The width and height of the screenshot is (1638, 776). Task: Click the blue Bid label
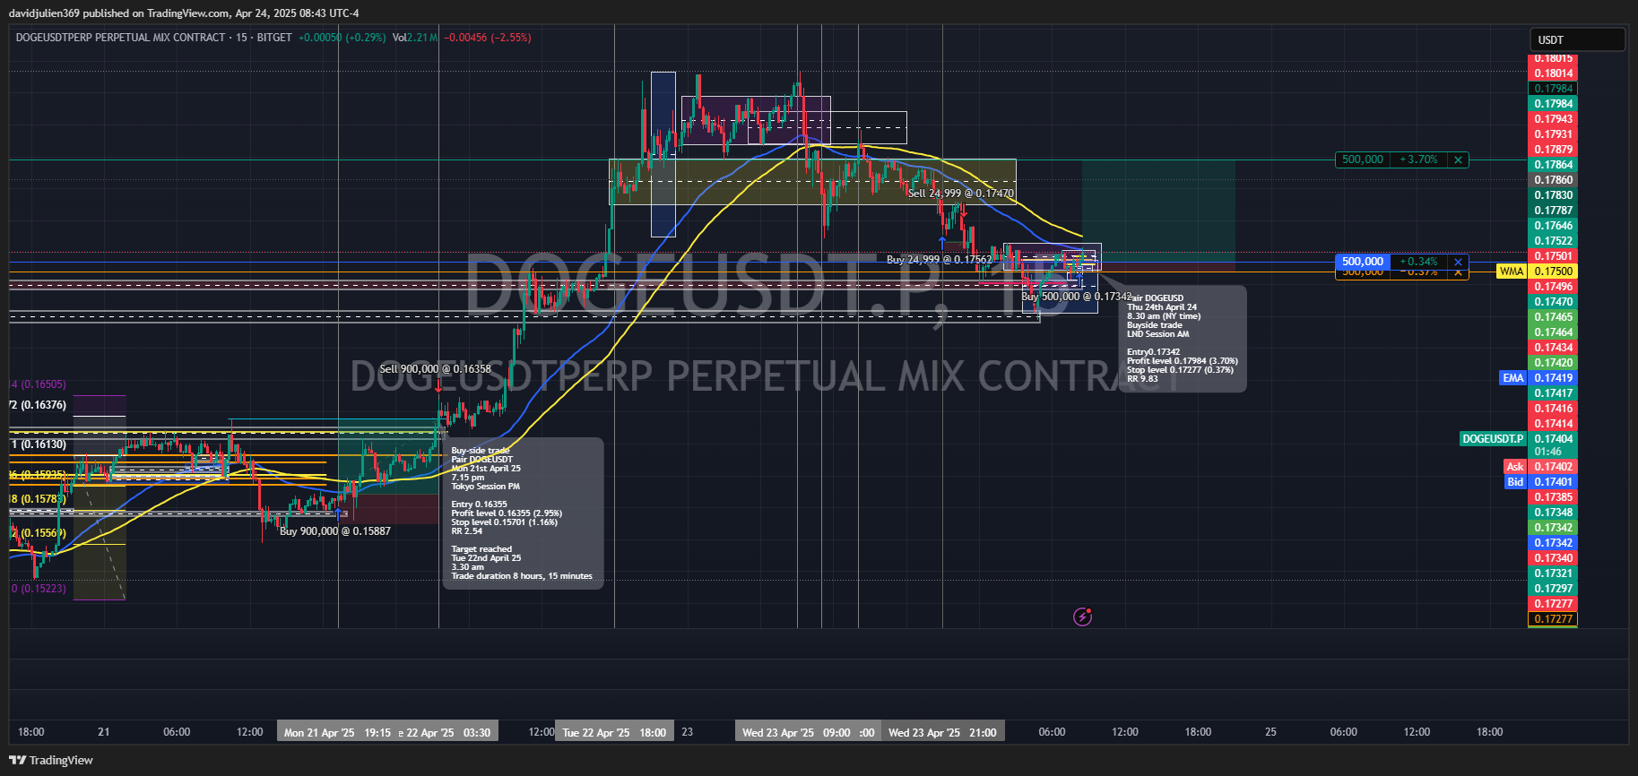point(1515,482)
